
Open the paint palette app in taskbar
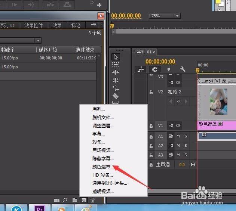pos(86,208)
